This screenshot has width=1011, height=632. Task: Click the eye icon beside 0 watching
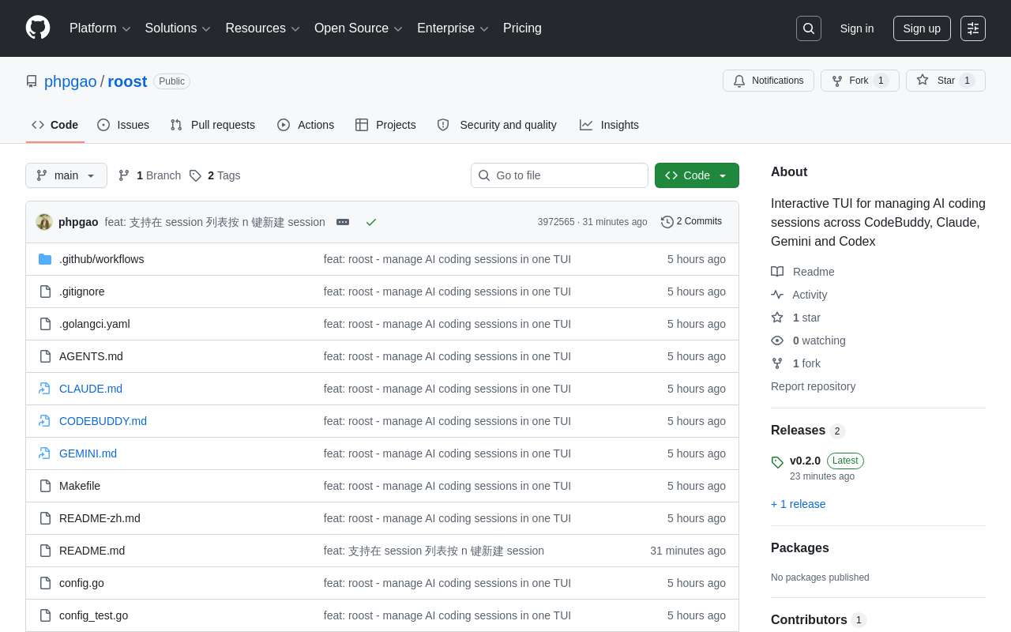click(777, 340)
